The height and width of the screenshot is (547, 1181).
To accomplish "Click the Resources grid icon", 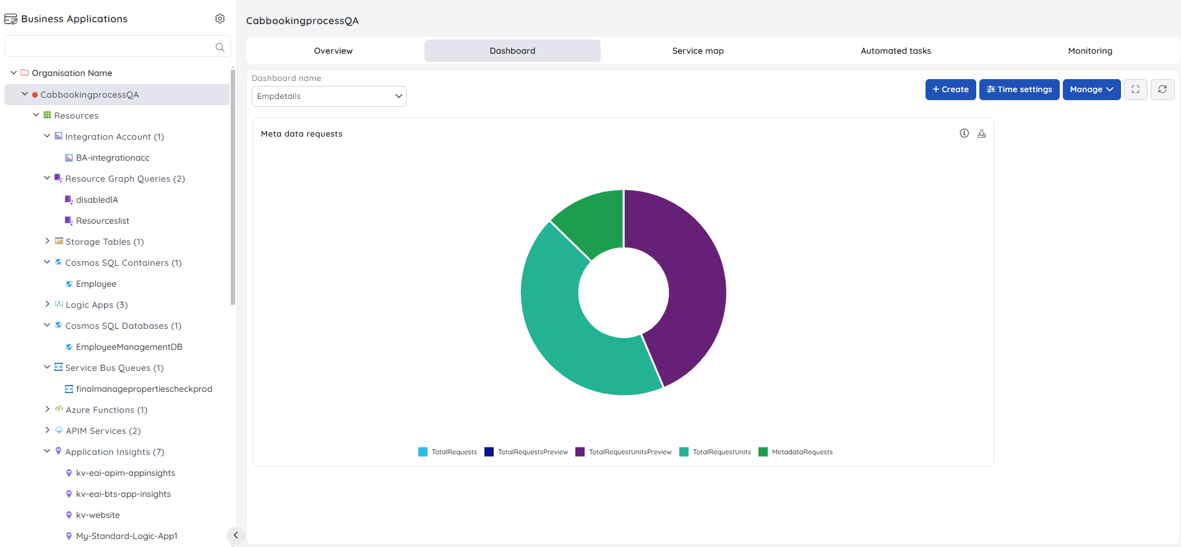I will [x=47, y=115].
